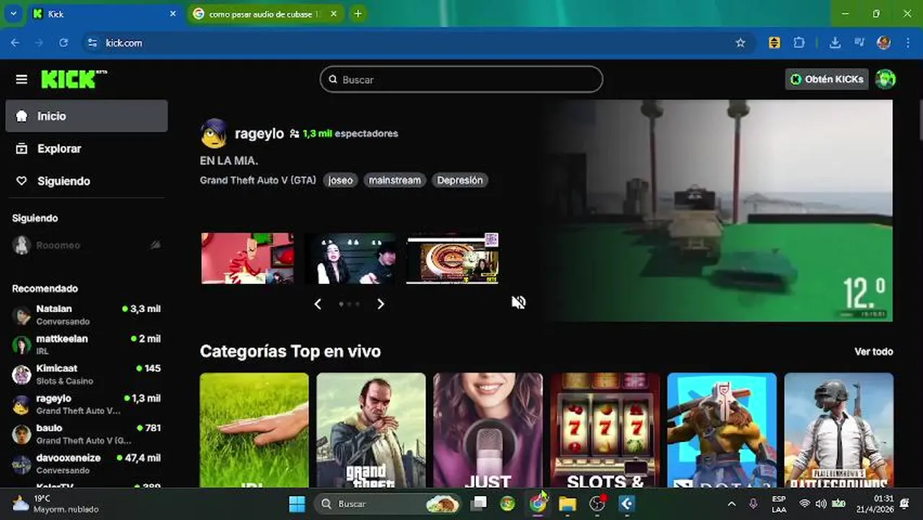This screenshot has width=923, height=520.
Task: Click the Windows taskbar search box
Action: click(x=388, y=503)
